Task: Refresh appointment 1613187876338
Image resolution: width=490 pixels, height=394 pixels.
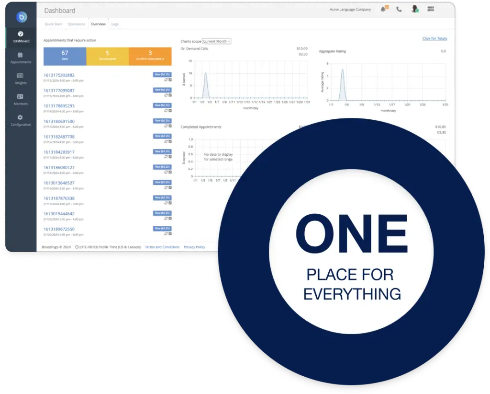Action: pyautogui.click(x=166, y=203)
